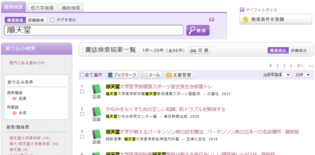Click the gold star icon to register search

[x=246, y=19]
